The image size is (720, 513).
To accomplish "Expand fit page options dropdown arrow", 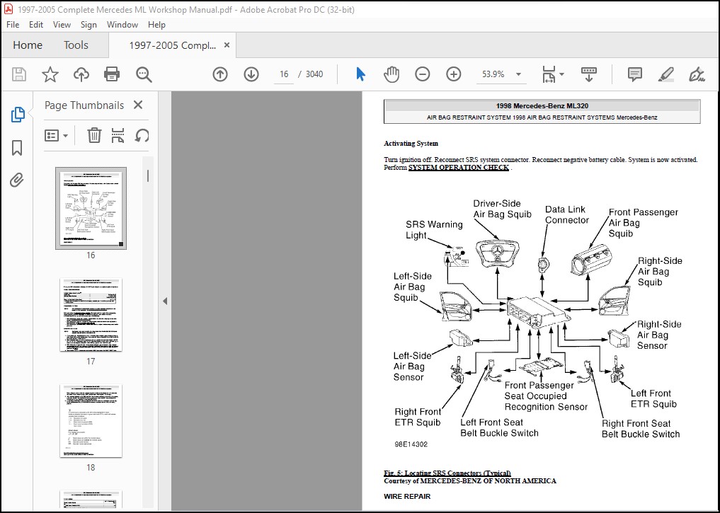I will point(561,74).
